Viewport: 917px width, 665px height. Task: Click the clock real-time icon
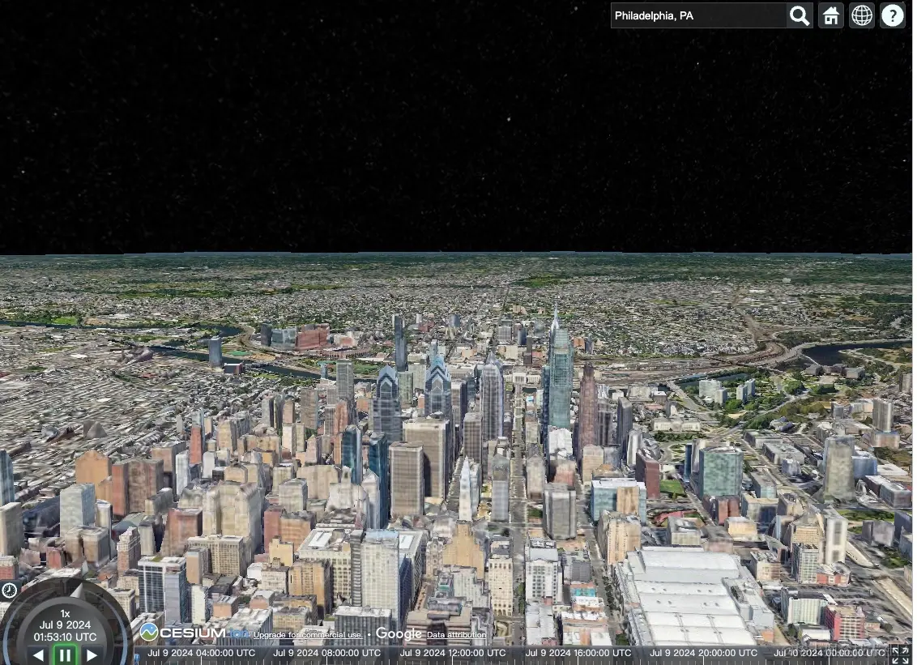pyautogui.click(x=9, y=590)
